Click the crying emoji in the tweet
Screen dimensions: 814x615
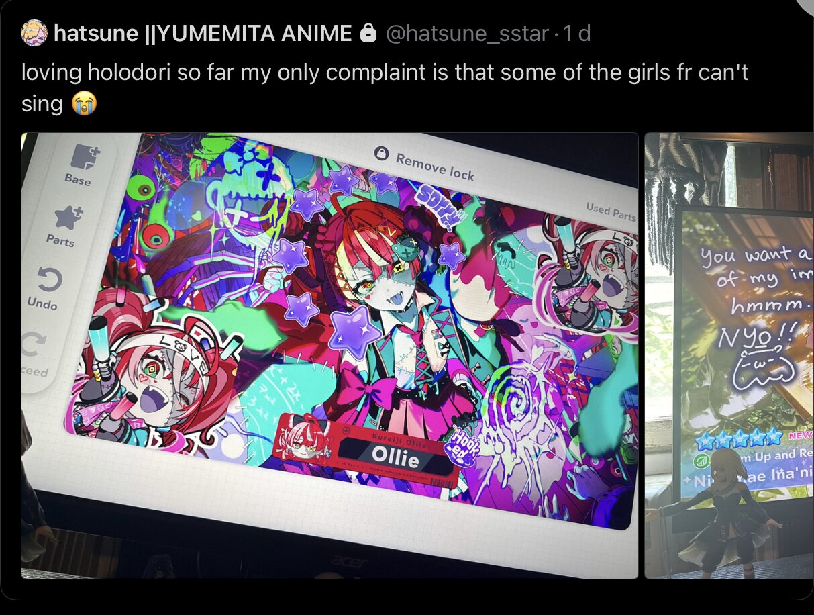pos(83,103)
